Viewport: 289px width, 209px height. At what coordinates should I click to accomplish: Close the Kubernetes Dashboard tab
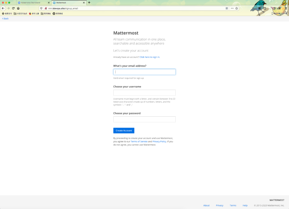coord(49,3)
